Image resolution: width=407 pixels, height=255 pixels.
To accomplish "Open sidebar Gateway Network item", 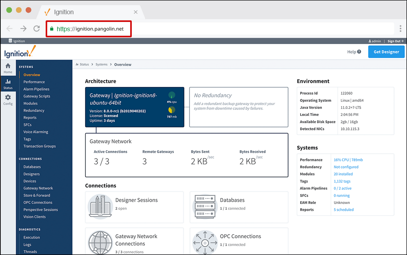I will [x=38, y=188].
